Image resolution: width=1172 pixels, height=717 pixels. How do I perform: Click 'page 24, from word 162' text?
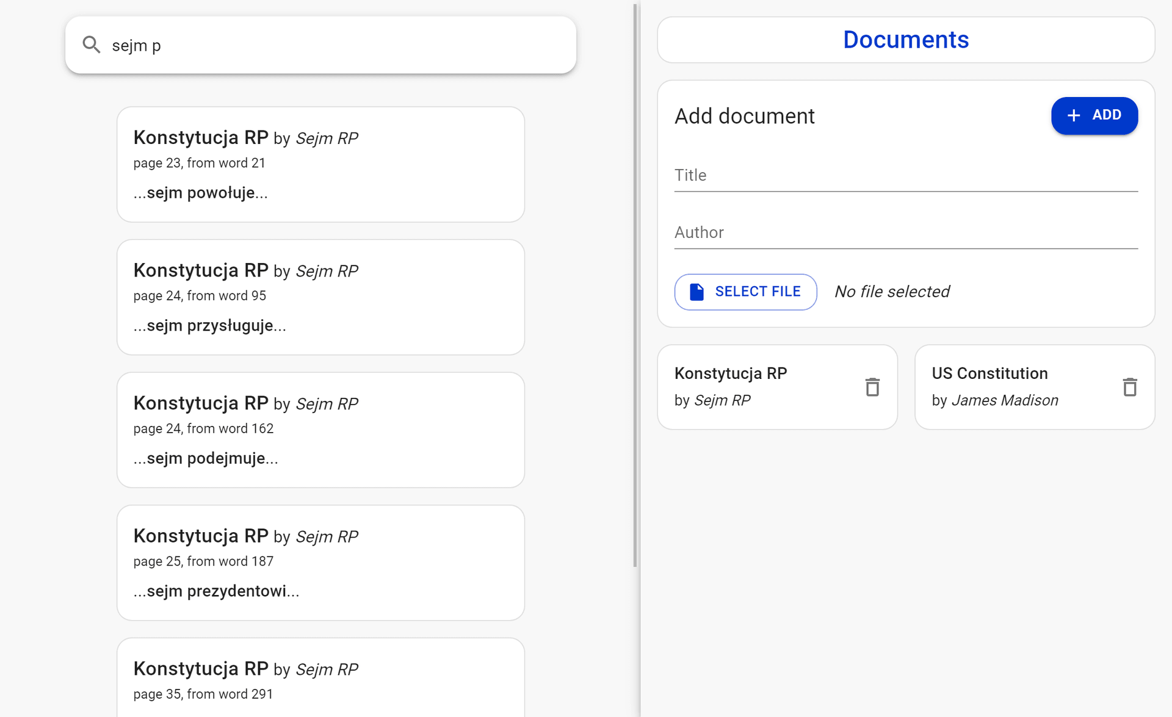(x=203, y=428)
